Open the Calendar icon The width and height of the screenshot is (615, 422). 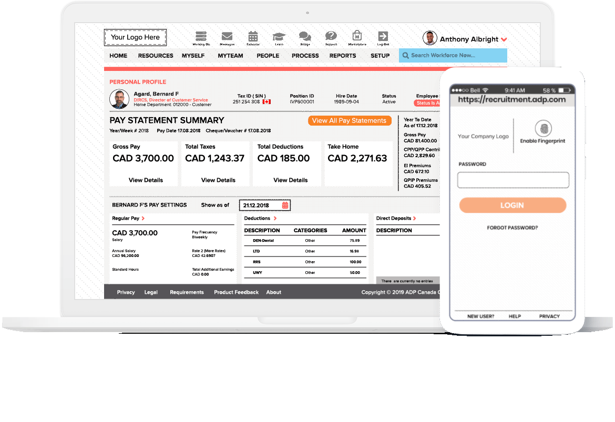[253, 36]
